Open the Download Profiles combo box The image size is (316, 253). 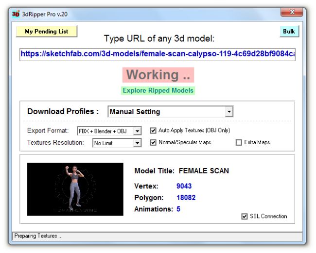[171, 112]
